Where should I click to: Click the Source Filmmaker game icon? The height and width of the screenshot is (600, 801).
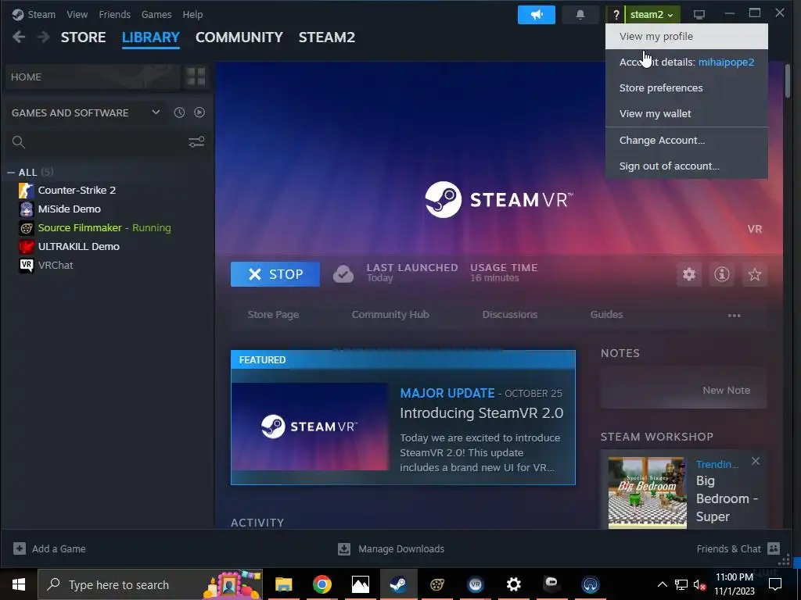(27, 228)
